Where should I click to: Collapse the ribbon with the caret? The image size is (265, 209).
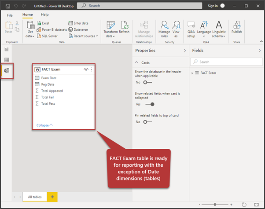[261, 41]
